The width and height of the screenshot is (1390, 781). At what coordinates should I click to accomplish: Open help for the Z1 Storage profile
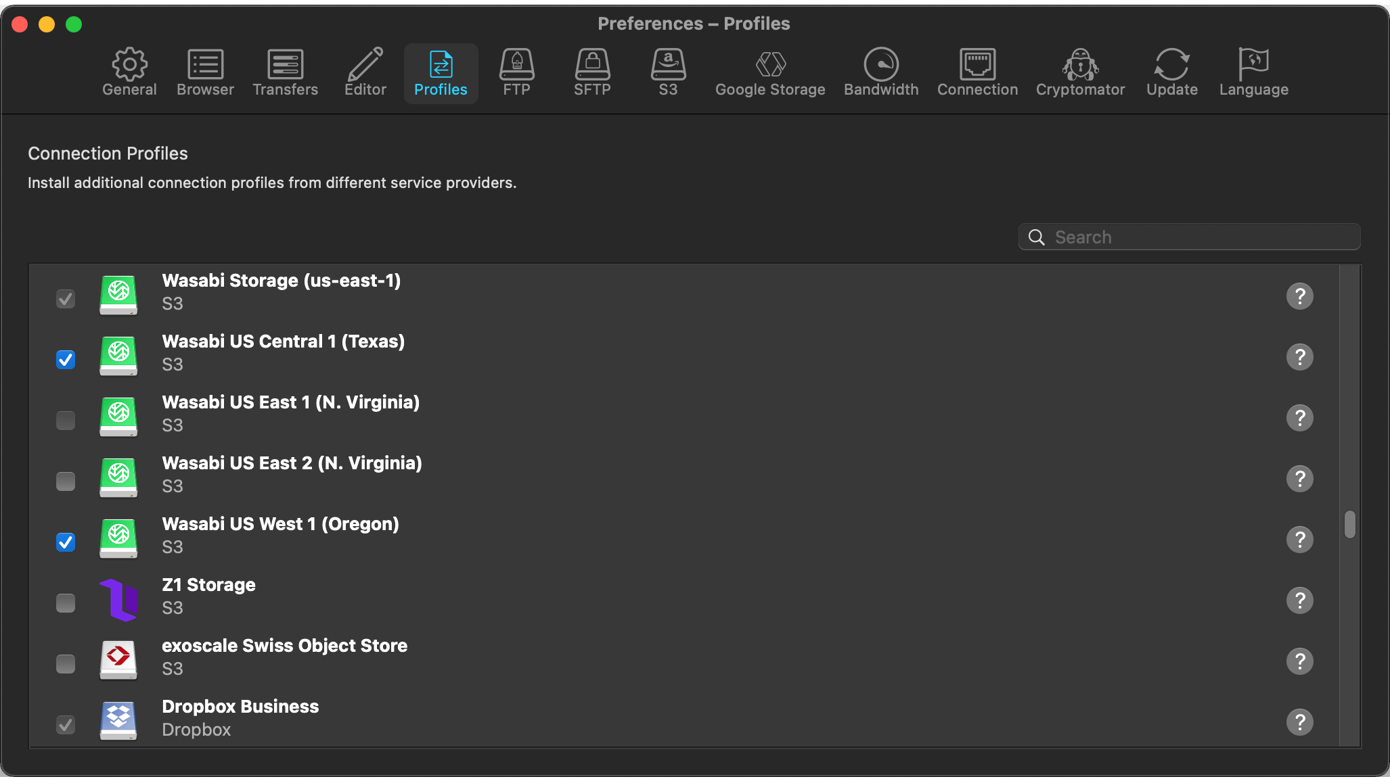[1299, 600]
